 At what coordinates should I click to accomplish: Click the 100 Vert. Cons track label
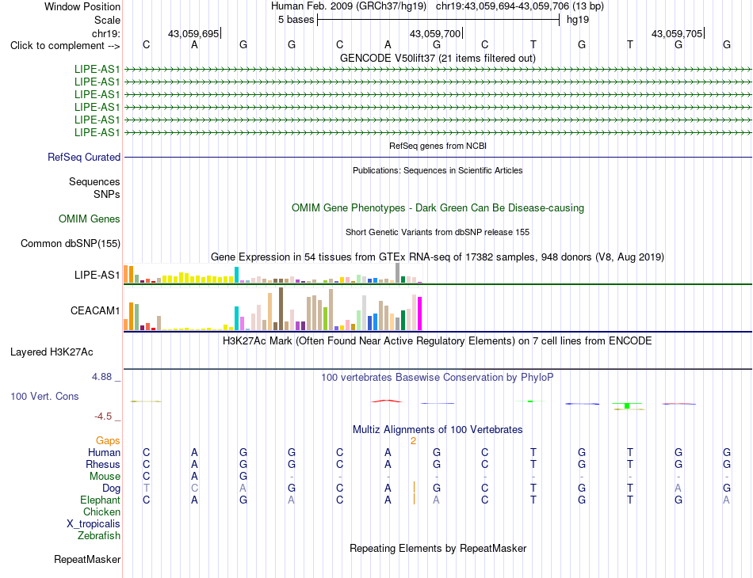tap(44, 396)
